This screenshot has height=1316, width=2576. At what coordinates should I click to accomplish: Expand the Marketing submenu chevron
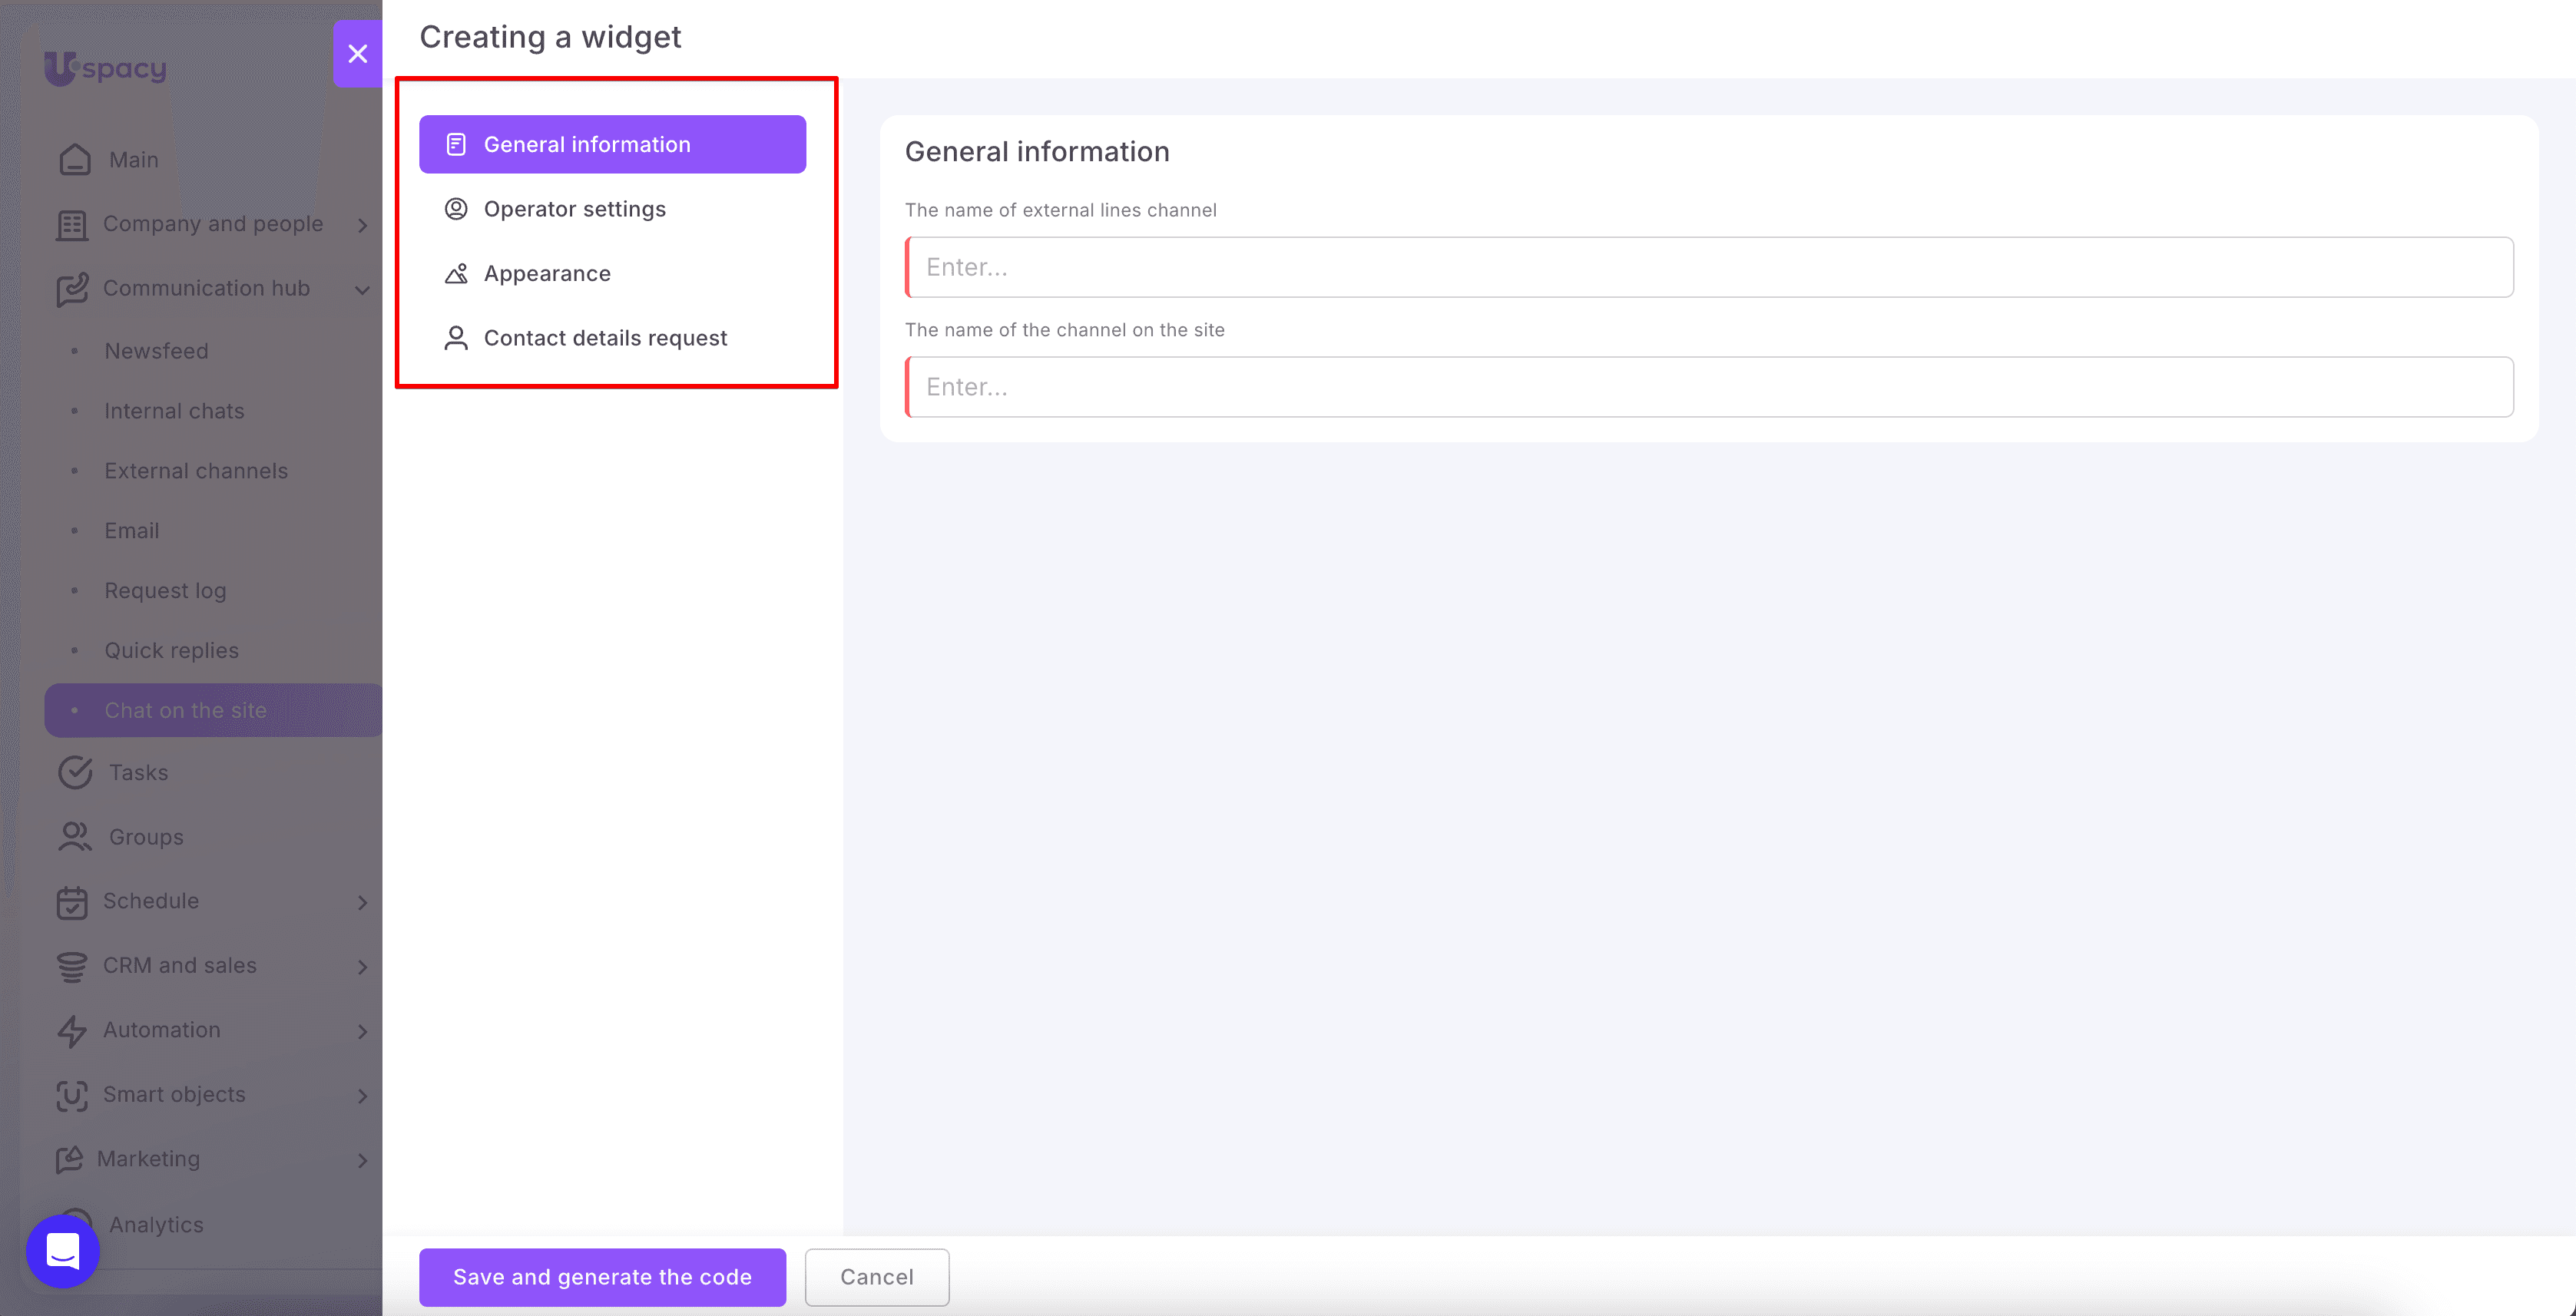point(362,1160)
